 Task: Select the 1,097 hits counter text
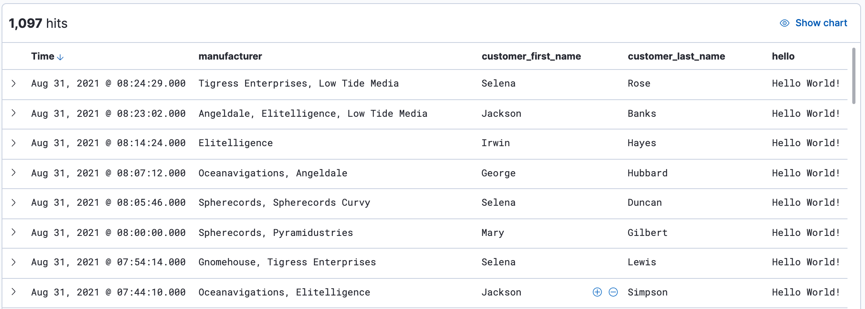[38, 23]
